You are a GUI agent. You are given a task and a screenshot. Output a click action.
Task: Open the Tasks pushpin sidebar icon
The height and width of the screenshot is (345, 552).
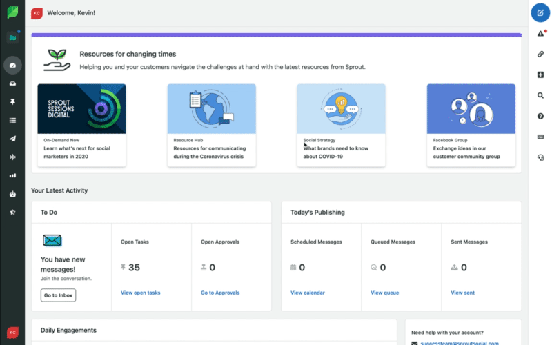click(x=12, y=101)
